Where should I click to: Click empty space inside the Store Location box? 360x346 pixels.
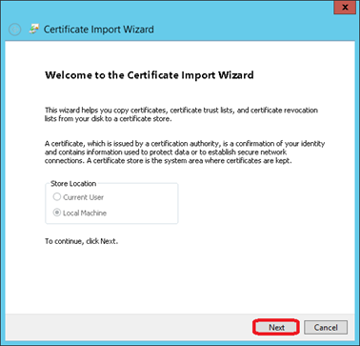(143, 205)
